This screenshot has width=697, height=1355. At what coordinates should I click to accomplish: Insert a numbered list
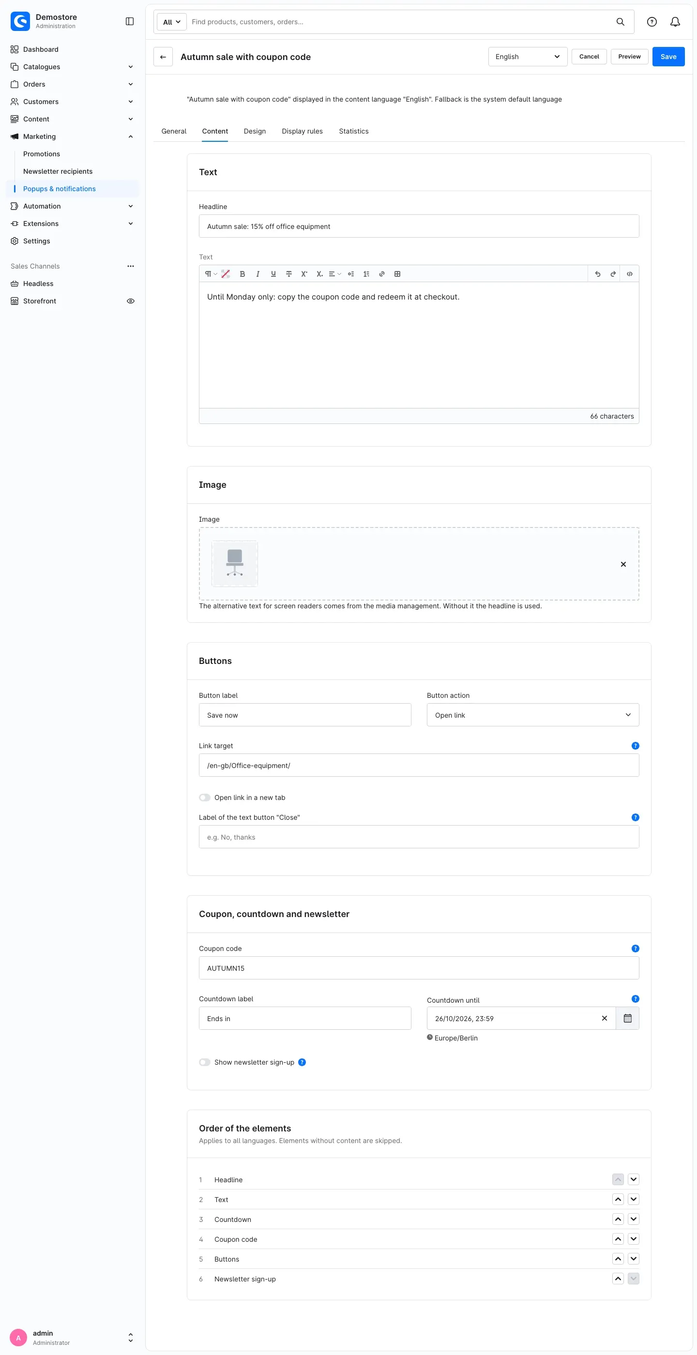pos(366,274)
